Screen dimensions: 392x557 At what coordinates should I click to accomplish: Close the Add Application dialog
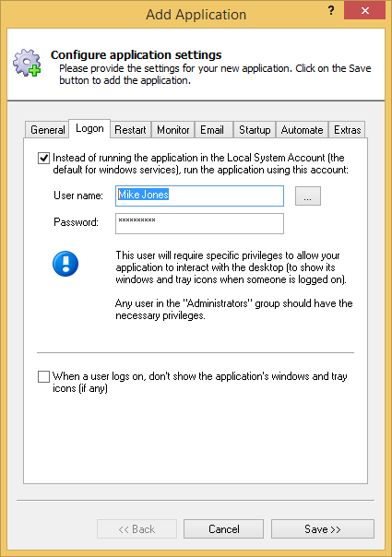tap(364, 10)
